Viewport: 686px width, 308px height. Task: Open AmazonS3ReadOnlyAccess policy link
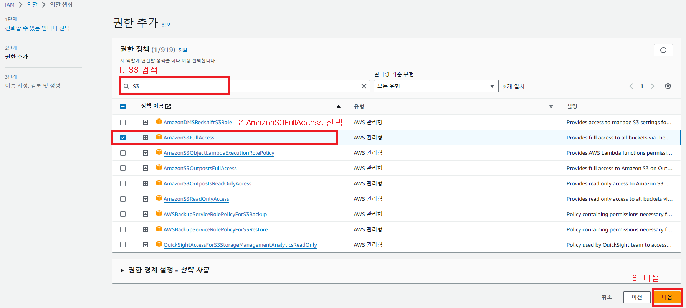coord(196,199)
